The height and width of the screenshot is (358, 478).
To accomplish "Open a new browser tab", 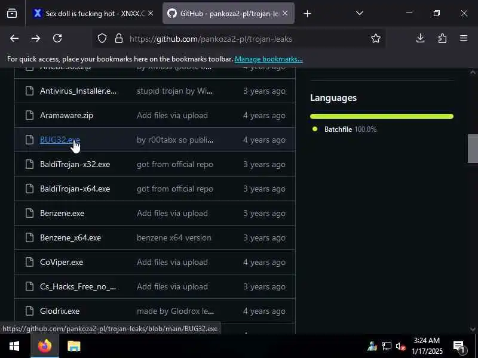I will tap(307, 13).
